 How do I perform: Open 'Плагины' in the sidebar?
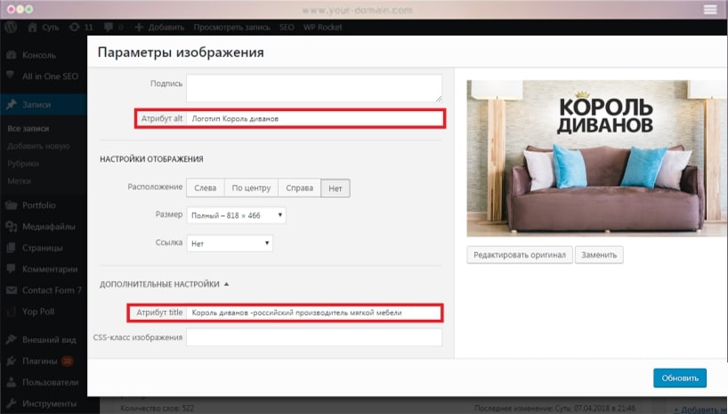[x=40, y=362]
